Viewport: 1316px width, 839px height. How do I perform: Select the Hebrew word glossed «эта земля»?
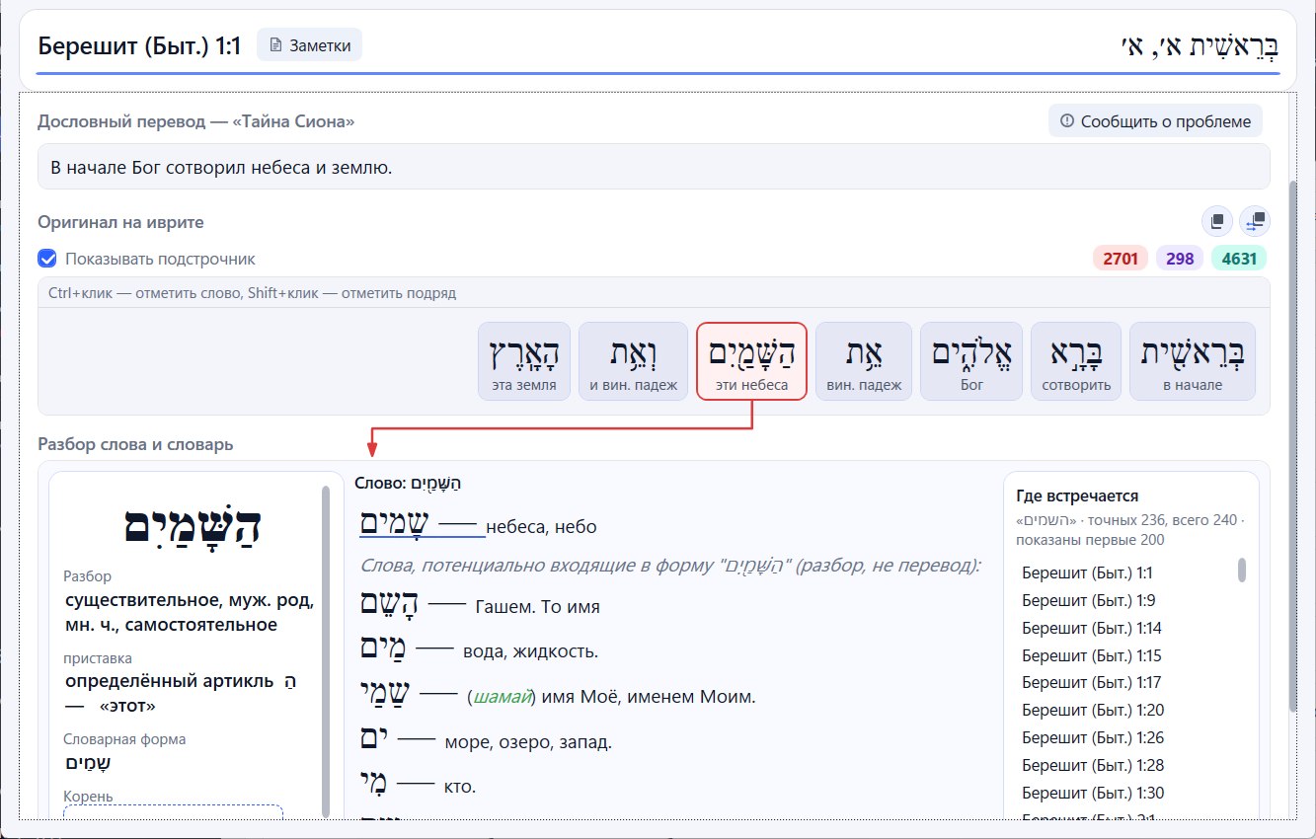[523, 361]
